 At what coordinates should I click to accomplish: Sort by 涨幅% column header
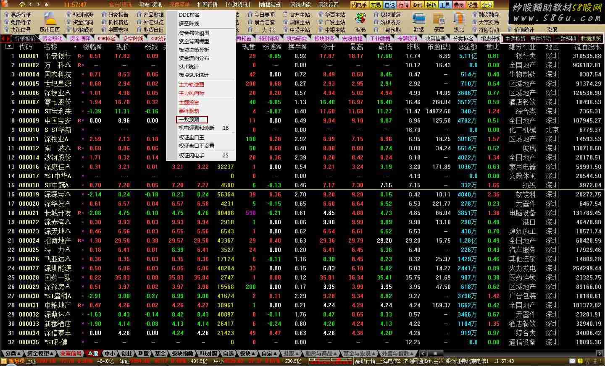pos(92,47)
